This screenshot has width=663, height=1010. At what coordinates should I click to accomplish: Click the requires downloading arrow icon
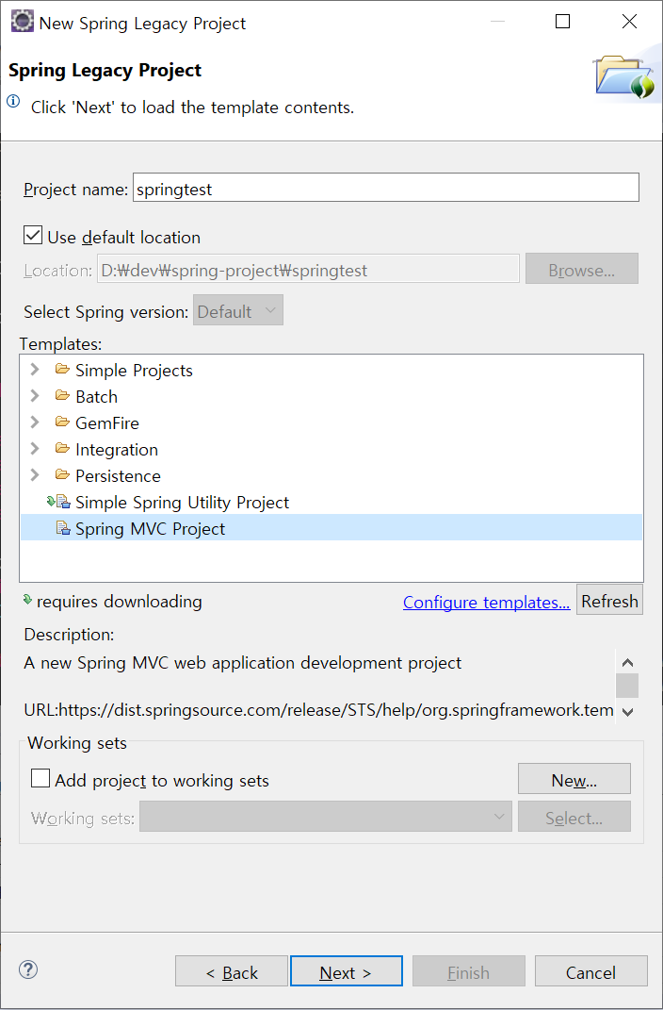coord(27,600)
